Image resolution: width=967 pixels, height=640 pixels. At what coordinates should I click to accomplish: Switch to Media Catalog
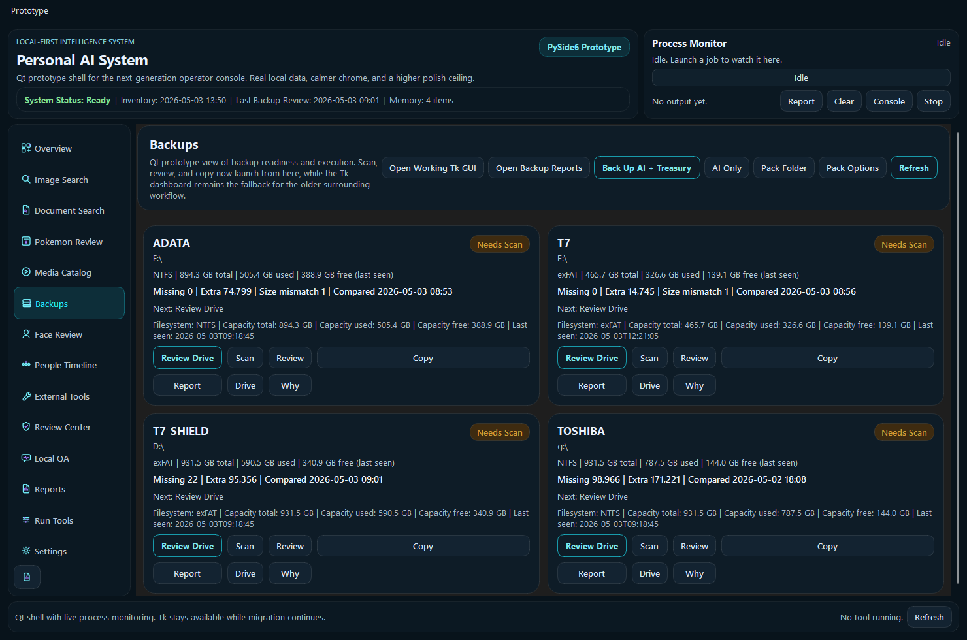(x=69, y=272)
